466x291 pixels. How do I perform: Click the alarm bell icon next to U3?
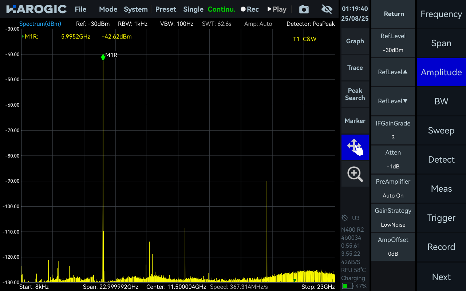(344, 218)
